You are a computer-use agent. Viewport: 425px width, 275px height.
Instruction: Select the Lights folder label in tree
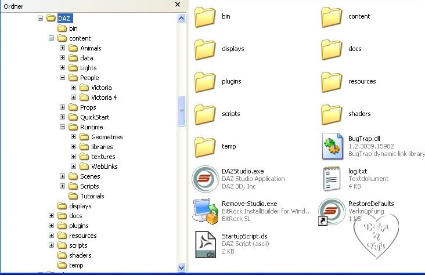88,68
